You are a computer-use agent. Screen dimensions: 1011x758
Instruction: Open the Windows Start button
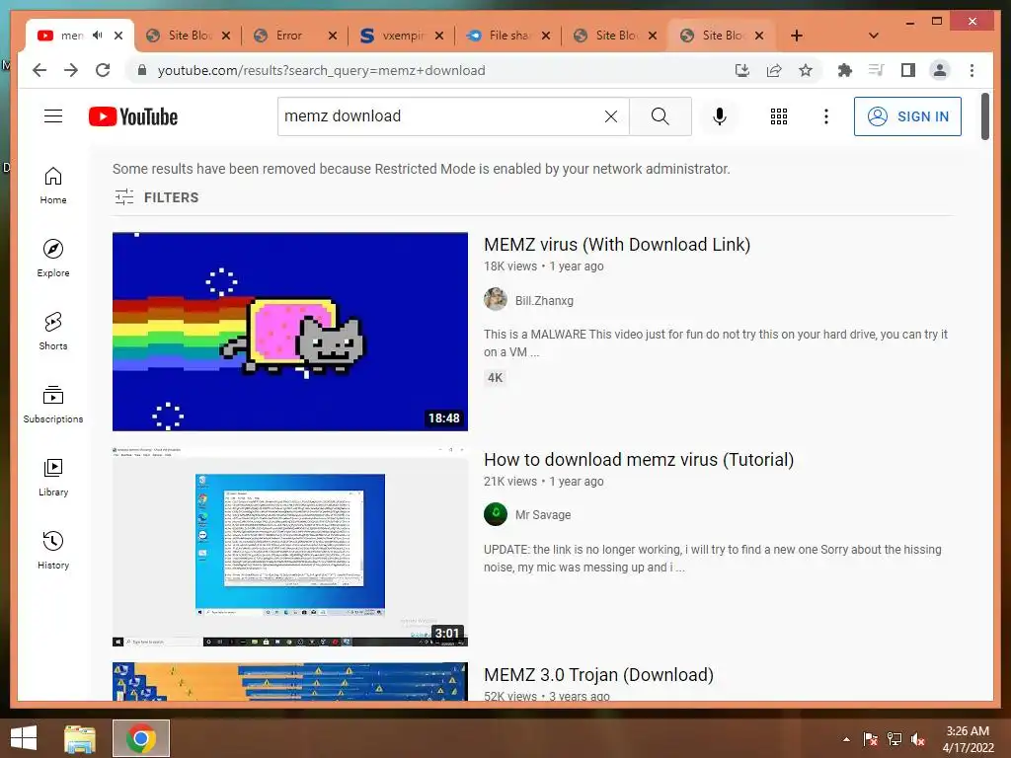click(24, 738)
